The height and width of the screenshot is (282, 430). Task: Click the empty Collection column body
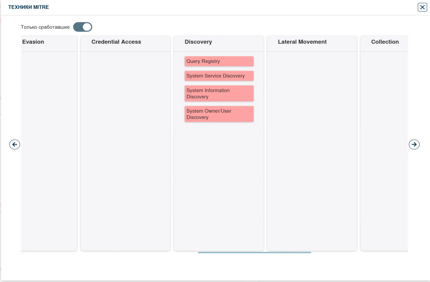coord(384,151)
